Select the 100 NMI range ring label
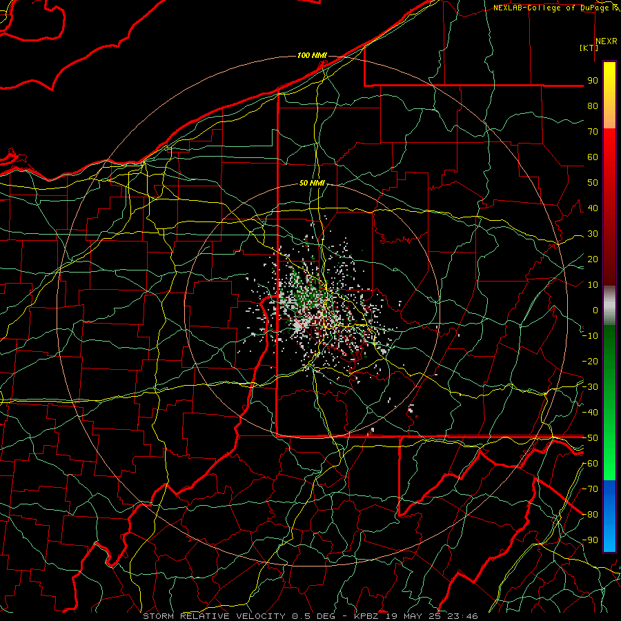This screenshot has height=621, width=621. (312, 55)
